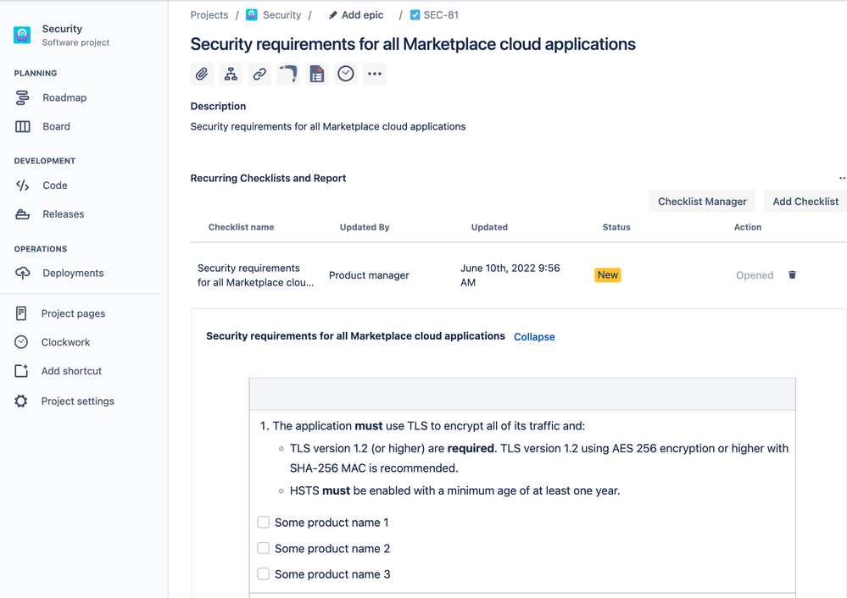Open Clockwork in sidebar
Screen dimensions: 847x598
point(65,342)
